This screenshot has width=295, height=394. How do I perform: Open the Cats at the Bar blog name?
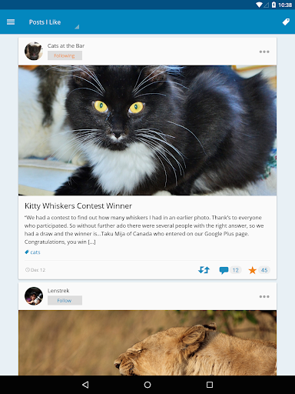[x=66, y=45]
